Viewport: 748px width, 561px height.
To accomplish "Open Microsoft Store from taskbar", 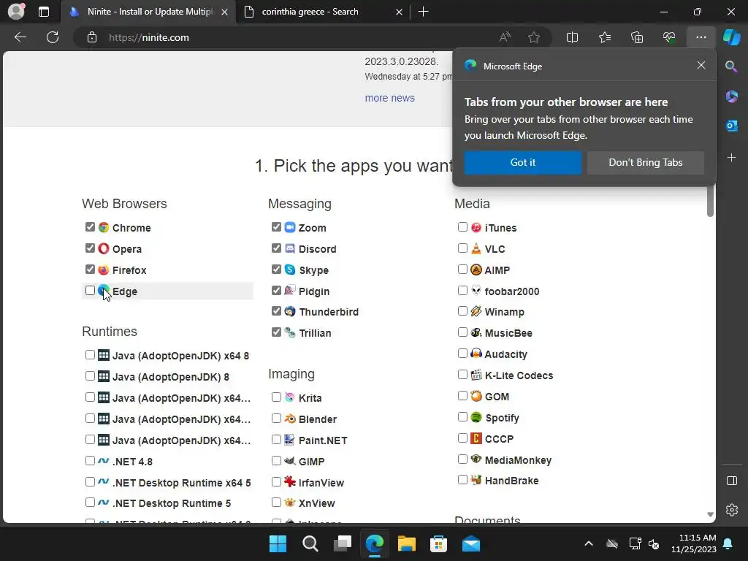I will coord(438,543).
